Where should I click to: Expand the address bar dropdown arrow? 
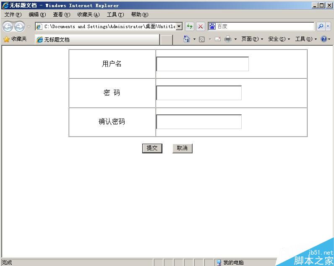tap(179, 26)
